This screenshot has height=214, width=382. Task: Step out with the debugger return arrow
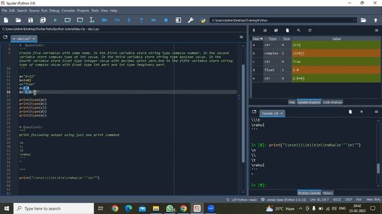click(x=141, y=20)
